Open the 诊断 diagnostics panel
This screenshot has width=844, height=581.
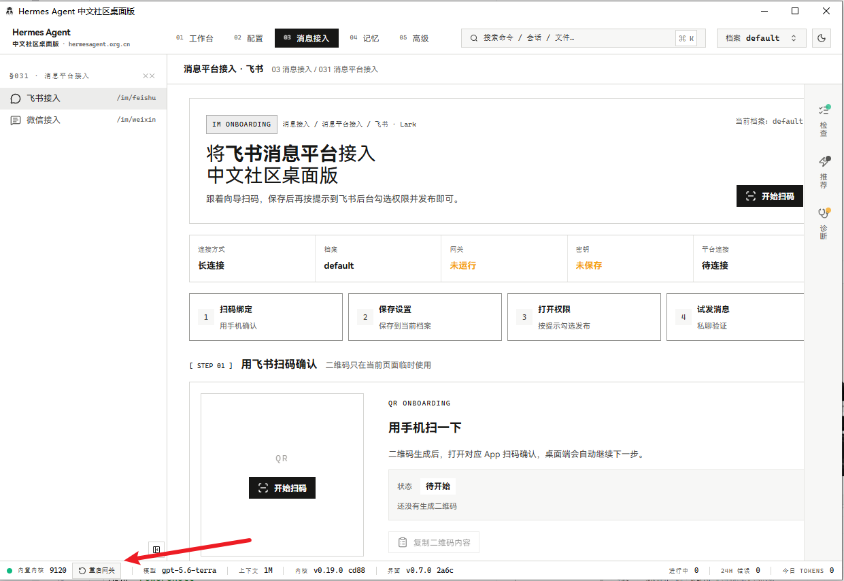click(824, 224)
